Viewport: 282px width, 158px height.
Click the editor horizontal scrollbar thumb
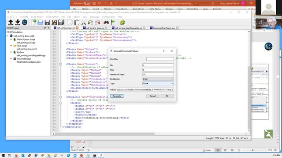click(x=105, y=134)
